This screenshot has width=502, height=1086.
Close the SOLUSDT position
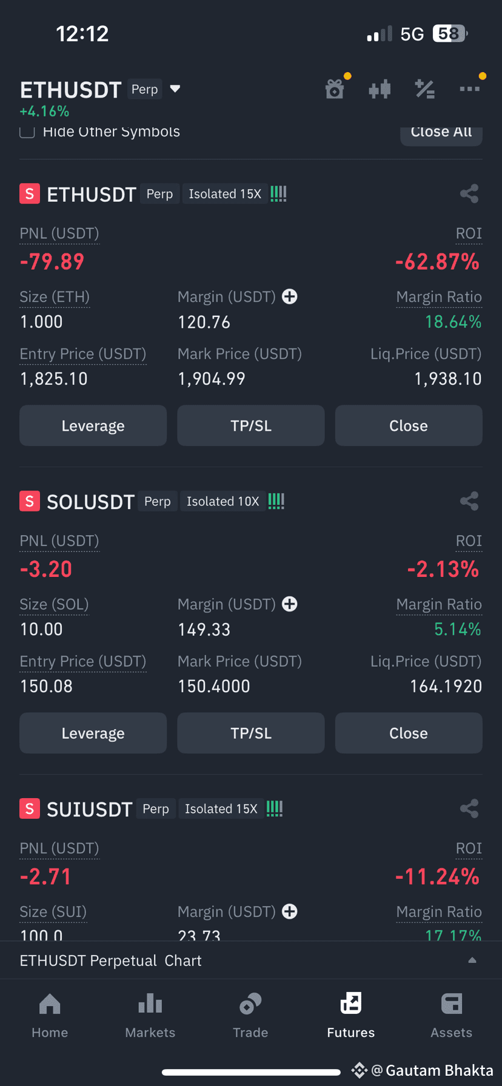click(409, 733)
